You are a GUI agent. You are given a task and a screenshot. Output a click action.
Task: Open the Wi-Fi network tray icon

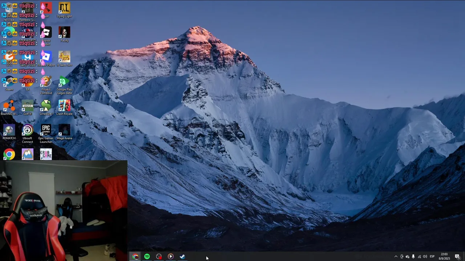[419, 257]
